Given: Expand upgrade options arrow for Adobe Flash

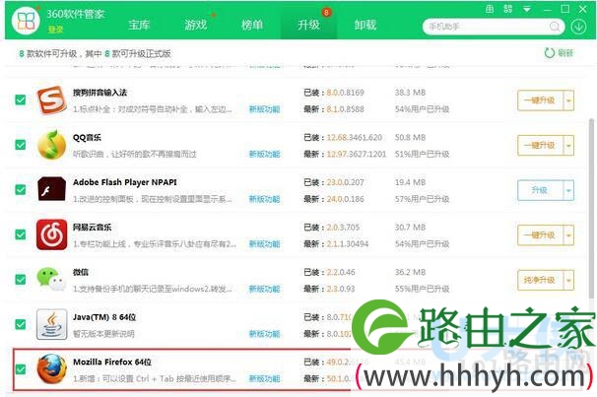Looking at the screenshot, I should [568, 190].
